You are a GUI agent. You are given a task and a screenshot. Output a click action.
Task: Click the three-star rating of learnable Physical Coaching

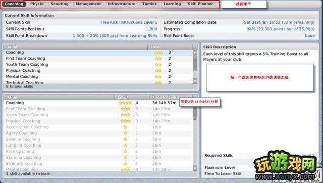[x=125, y=121]
